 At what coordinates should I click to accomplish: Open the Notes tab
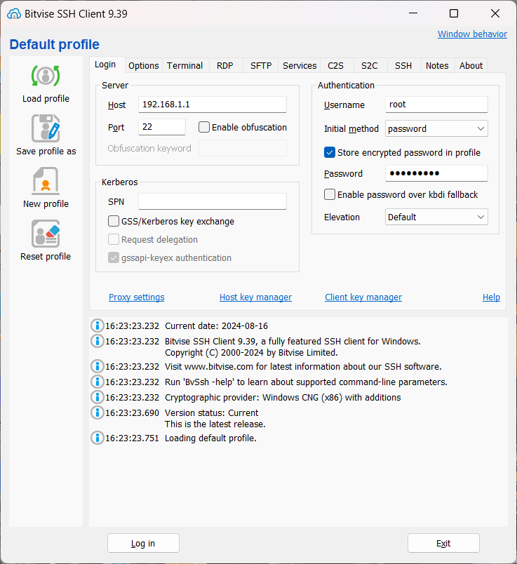pyautogui.click(x=437, y=66)
